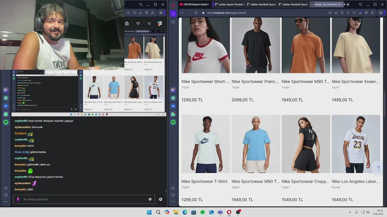The height and width of the screenshot is (217, 387).
Task: Open extensions cube in right browser toolbar
Action: pyautogui.click(x=381, y=13)
